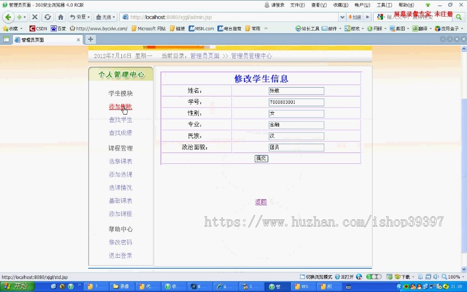Image resolution: width=467 pixels, height=292 pixels.
Task: Open the 常用 bookmark folder
Action: pos(253,29)
